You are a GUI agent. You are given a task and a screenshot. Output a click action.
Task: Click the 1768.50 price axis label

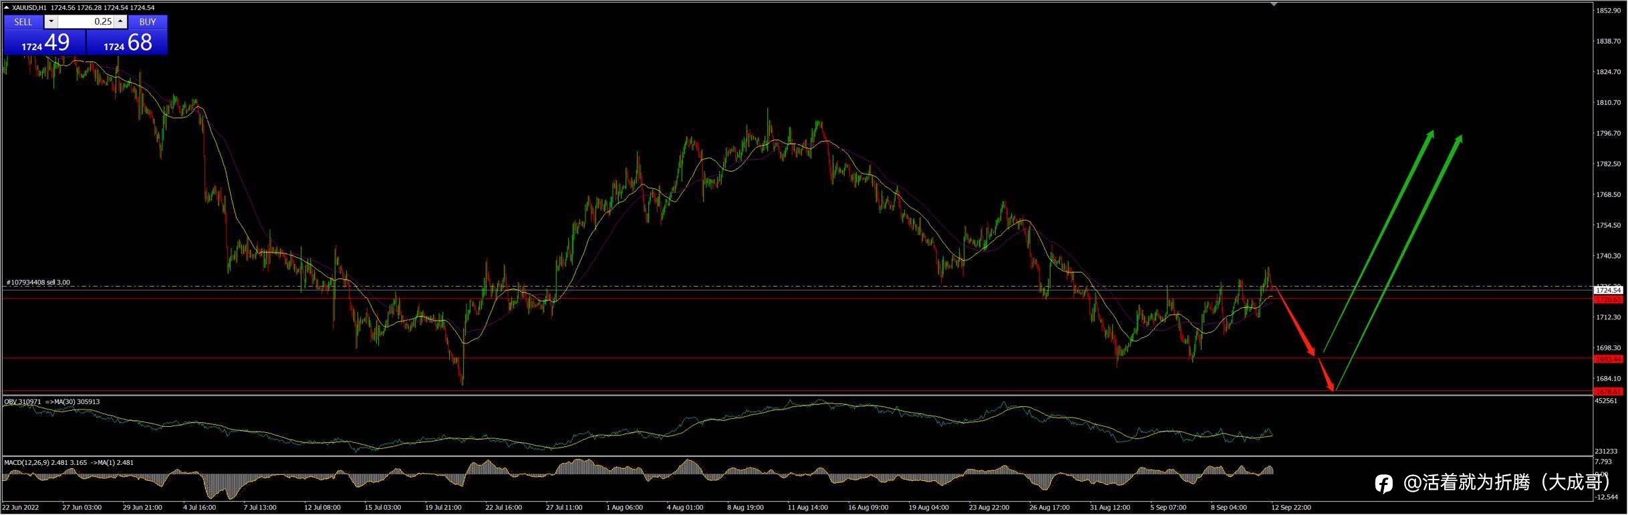click(1608, 195)
